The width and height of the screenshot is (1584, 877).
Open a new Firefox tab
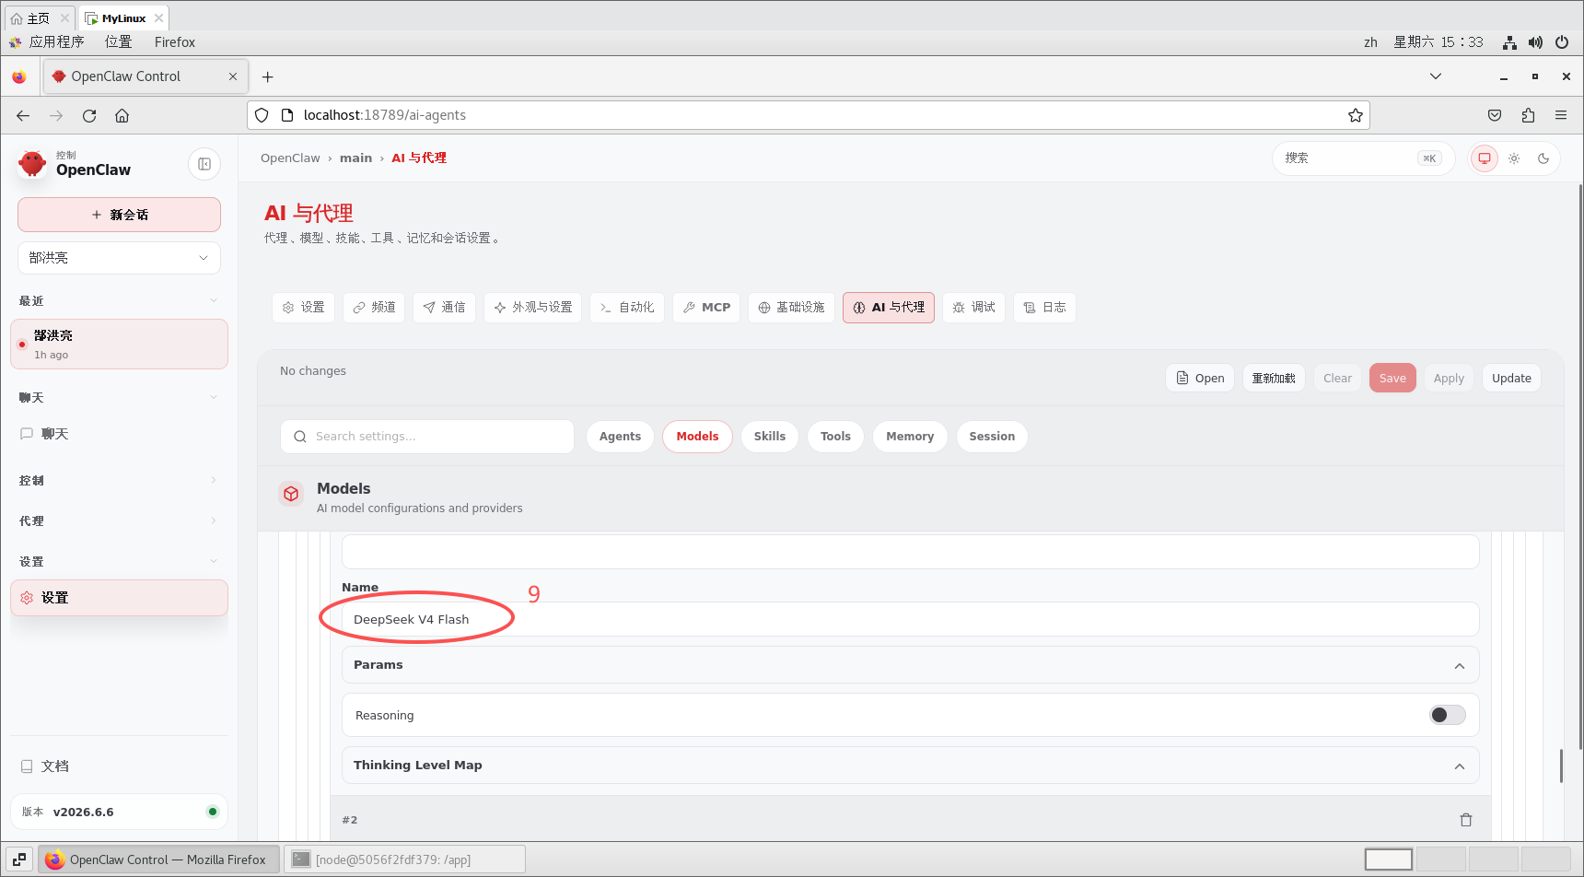267,76
